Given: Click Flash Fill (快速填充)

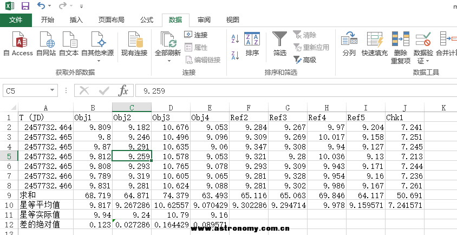Looking at the screenshot, I should (x=375, y=44).
